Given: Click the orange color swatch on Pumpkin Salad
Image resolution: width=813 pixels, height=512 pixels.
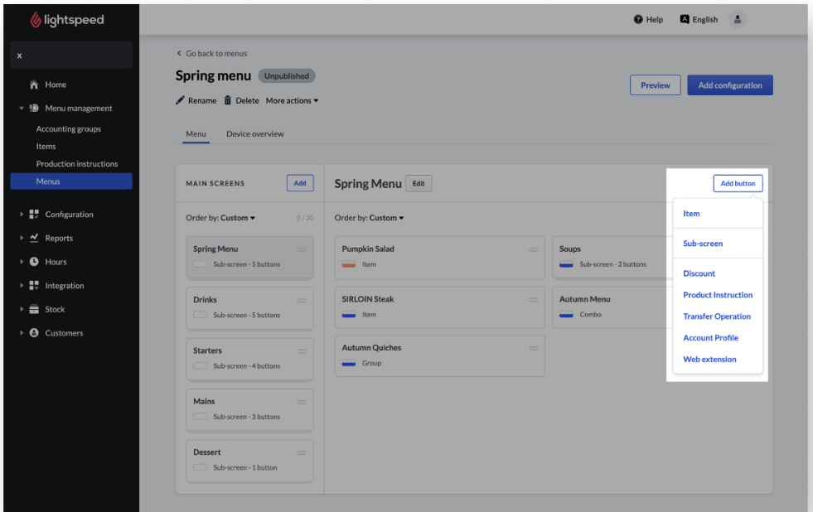Looking at the screenshot, I should pyautogui.click(x=349, y=265).
